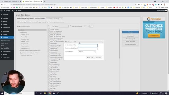Click the Filtro rápido input field
The height and width of the screenshot is (95, 169).
pos(64,26)
